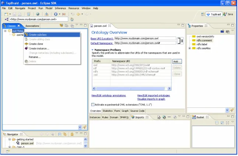This screenshot has height=156, width=238.
Task: Open the Model menu
Action: click(x=49, y=8)
